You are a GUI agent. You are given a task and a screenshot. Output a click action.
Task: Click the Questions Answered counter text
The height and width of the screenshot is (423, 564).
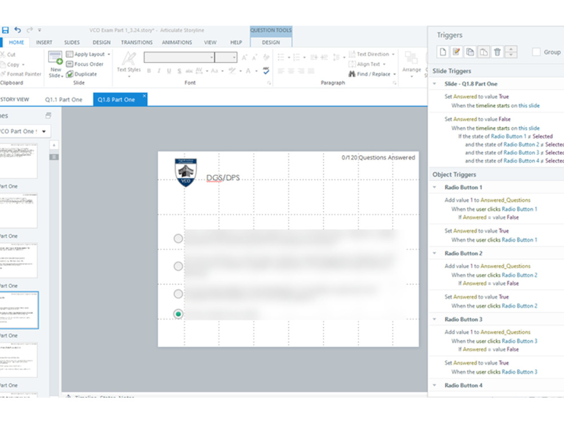[378, 157]
